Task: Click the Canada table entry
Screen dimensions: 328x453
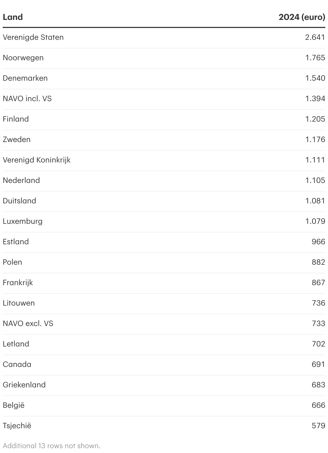Action: pos(17,364)
